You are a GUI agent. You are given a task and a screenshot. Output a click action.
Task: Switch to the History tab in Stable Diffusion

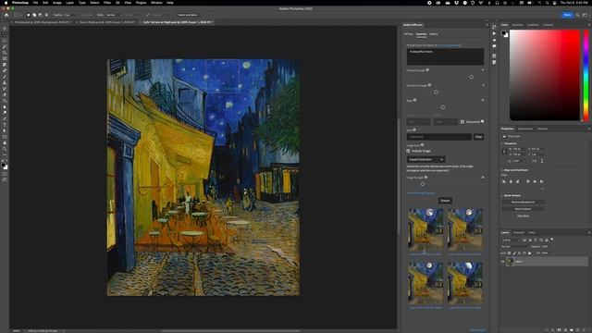click(x=434, y=34)
